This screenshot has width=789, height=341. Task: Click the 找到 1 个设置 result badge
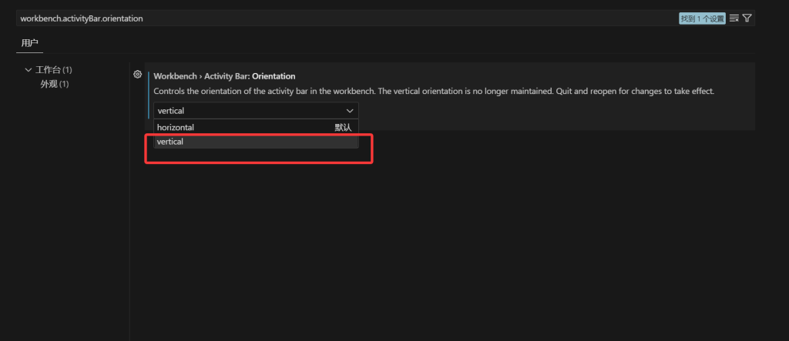(x=702, y=18)
